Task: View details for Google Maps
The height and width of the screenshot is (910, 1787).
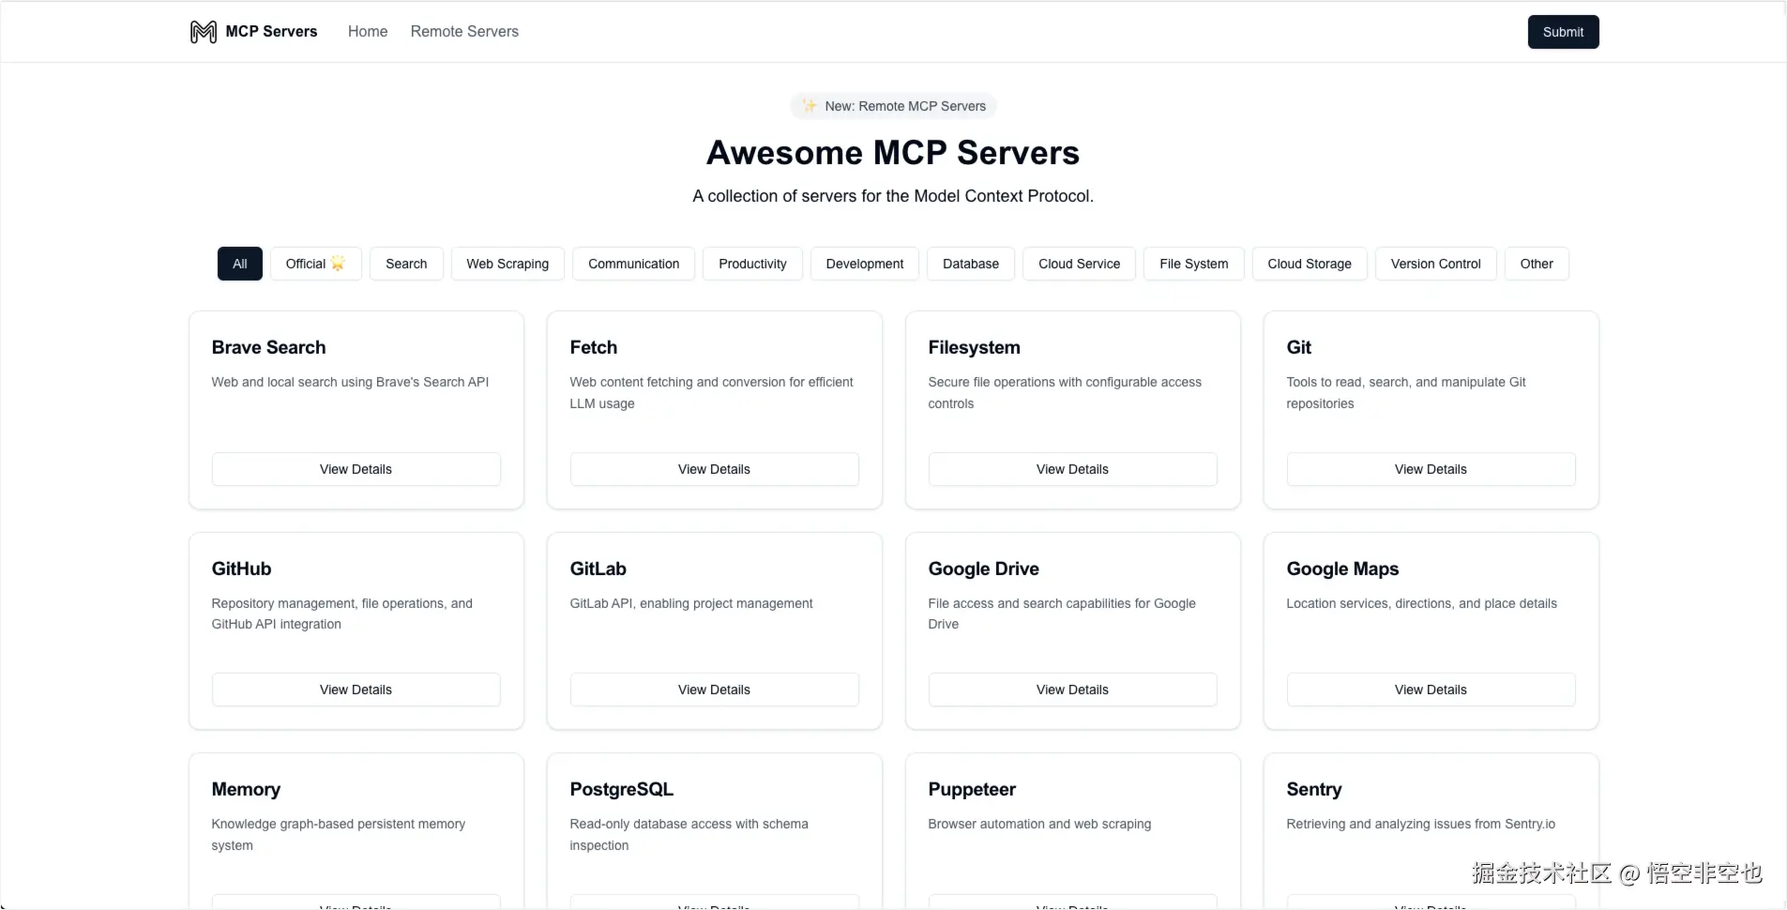Action: (1431, 690)
